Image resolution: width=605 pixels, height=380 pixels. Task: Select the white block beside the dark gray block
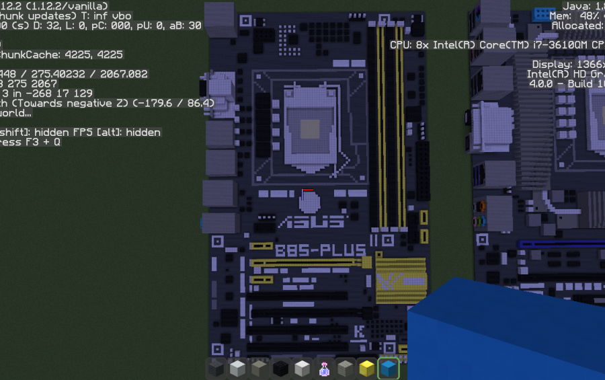click(x=238, y=369)
